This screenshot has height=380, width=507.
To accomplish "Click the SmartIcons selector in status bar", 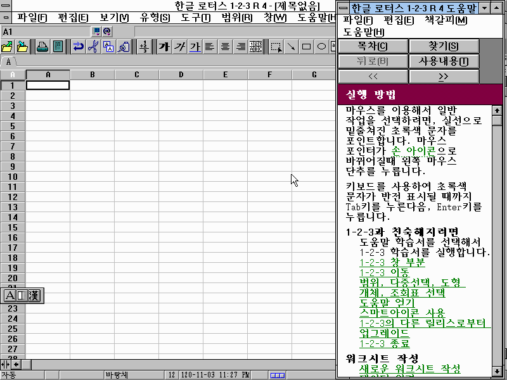I will coord(278,375).
